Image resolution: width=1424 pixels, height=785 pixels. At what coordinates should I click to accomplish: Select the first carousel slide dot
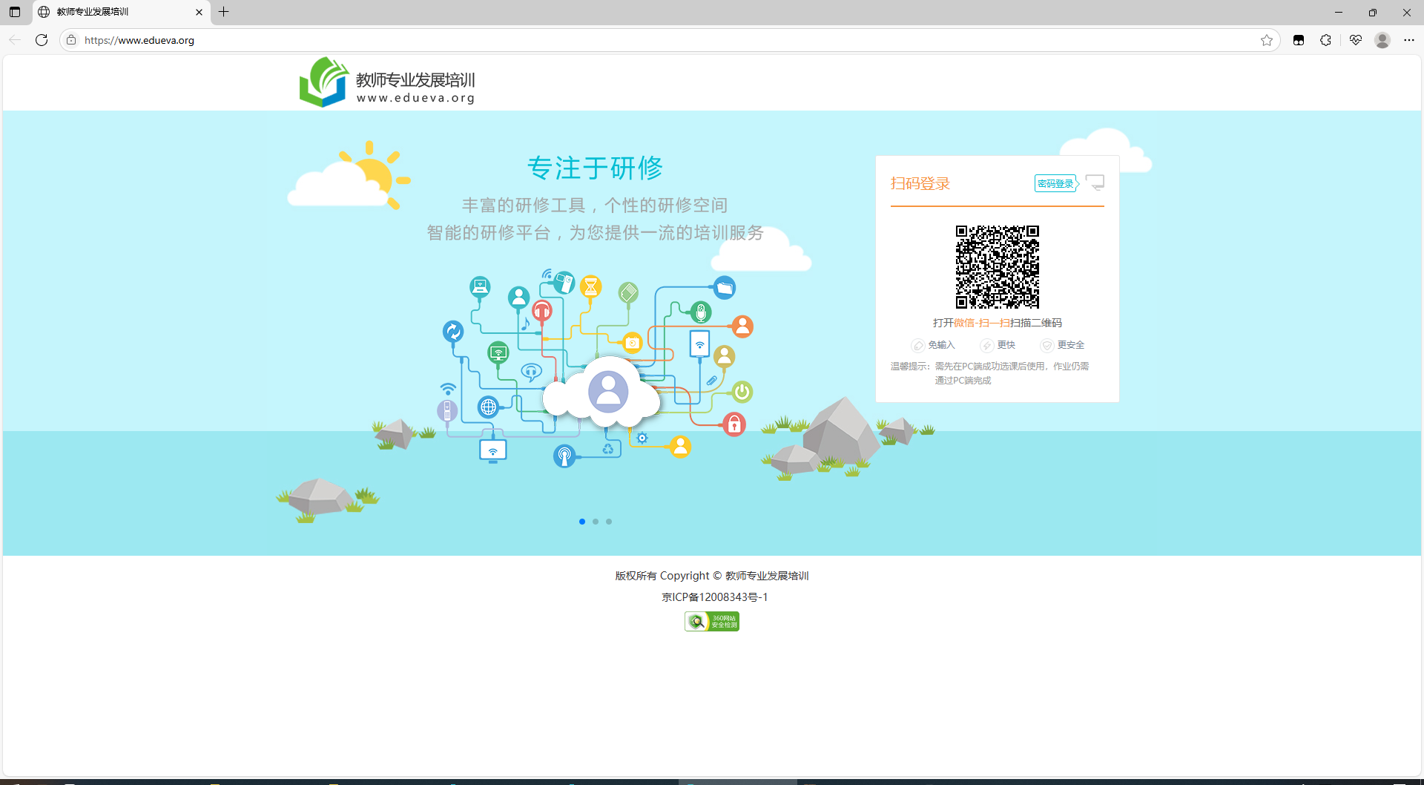pos(582,522)
